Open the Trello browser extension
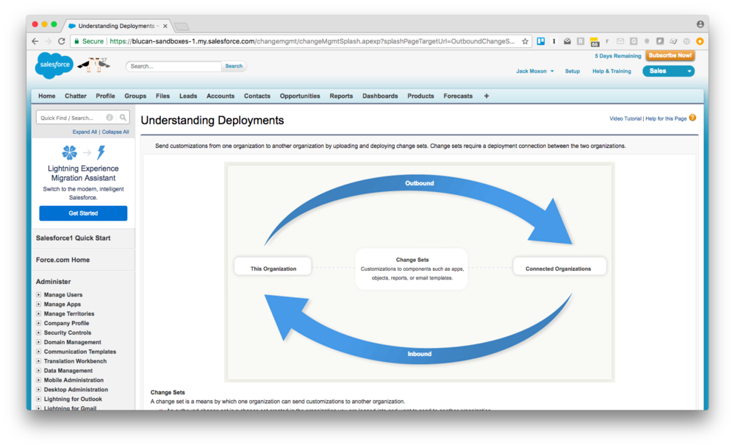Image resolution: width=735 pixels, height=448 pixels. [540, 41]
